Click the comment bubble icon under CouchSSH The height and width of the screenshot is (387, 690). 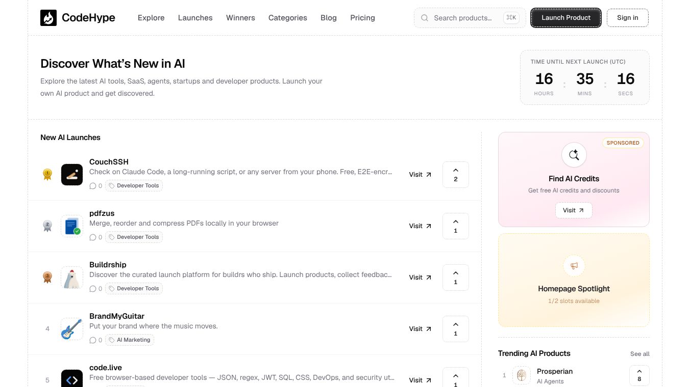93,186
